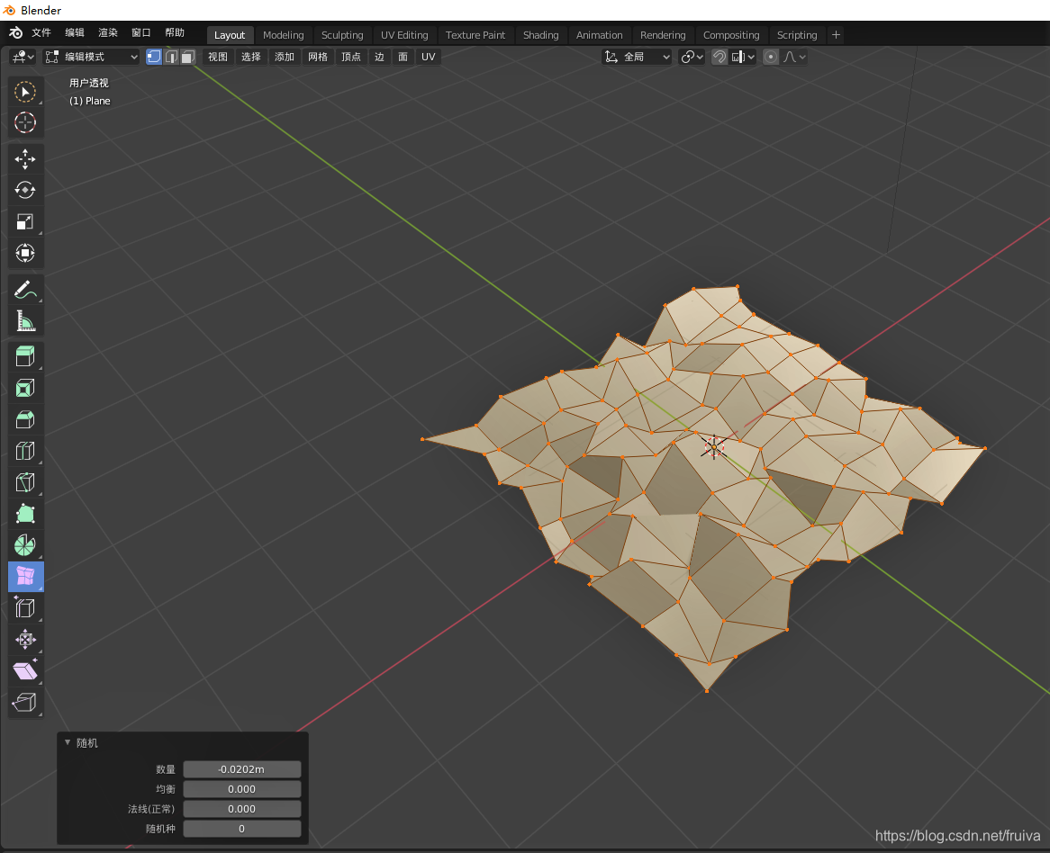Select the Shrink/Fatten tool
Image resolution: width=1050 pixels, height=853 pixels.
click(x=25, y=640)
